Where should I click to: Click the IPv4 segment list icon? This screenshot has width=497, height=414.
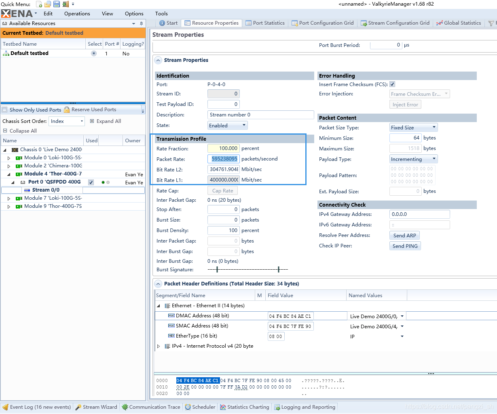click(x=167, y=346)
